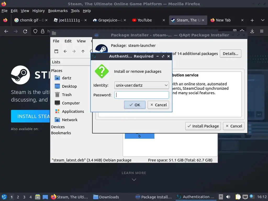Open Firefox's top-level Edit menu

coord(14,11)
